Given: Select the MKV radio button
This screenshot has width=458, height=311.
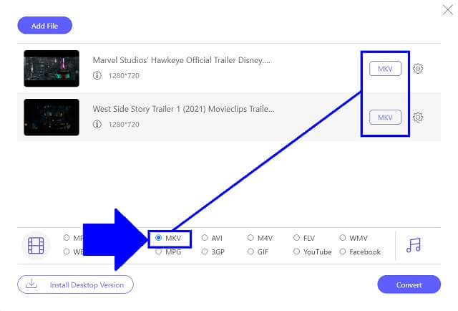Looking at the screenshot, I should point(158,238).
